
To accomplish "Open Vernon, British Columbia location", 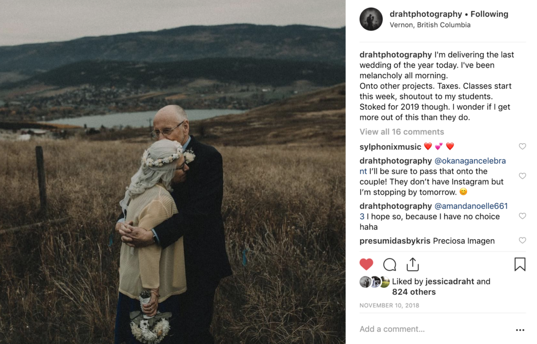I will (430, 25).
